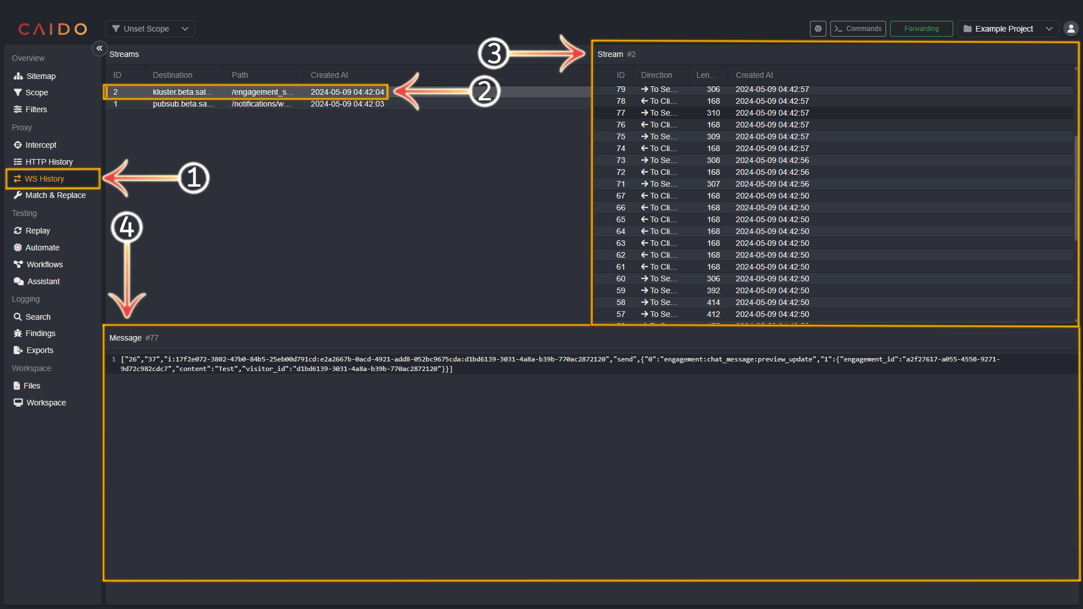Toggle the Forwarding button on
1083x609 pixels.
pyautogui.click(x=920, y=28)
